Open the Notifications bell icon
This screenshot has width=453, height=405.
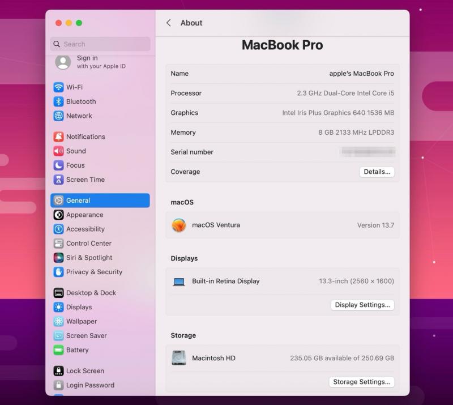(x=58, y=137)
